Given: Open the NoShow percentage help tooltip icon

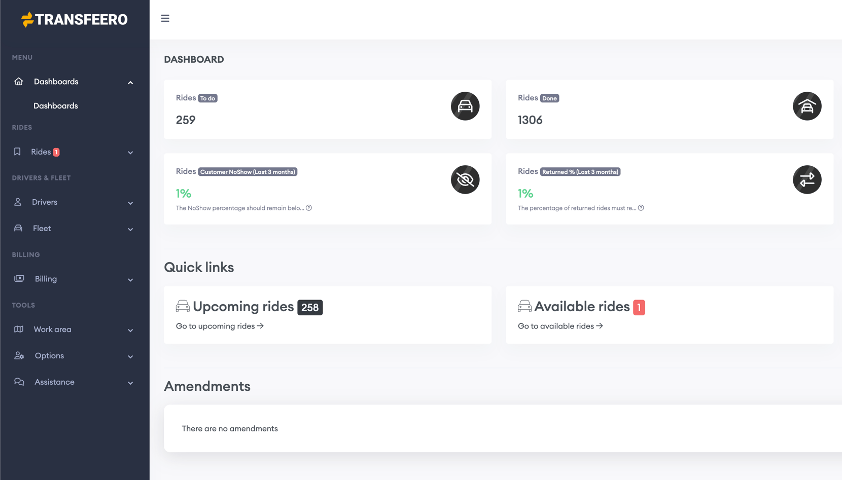Looking at the screenshot, I should click(309, 208).
